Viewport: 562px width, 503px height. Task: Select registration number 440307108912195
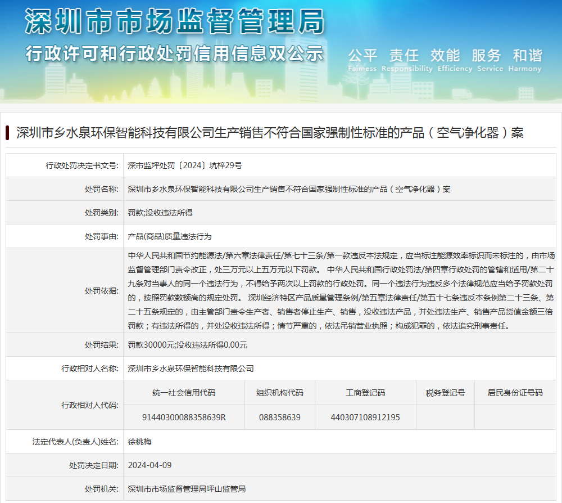[x=365, y=417]
